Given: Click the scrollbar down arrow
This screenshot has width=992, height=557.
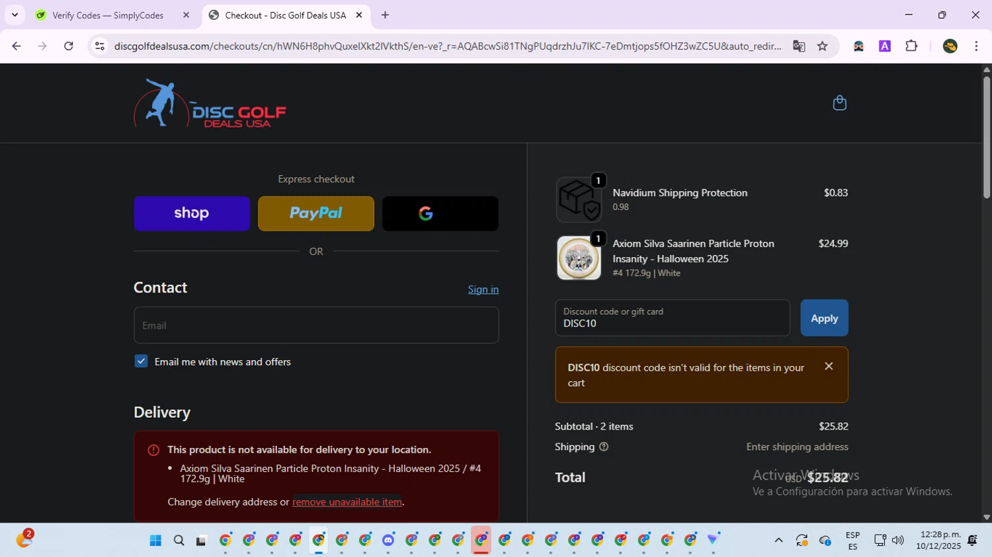Looking at the screenshot, I should pyautogui.click(x=986, y=517).
